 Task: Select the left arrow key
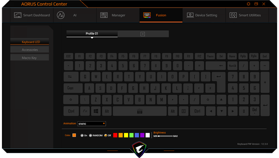point(211,111)
